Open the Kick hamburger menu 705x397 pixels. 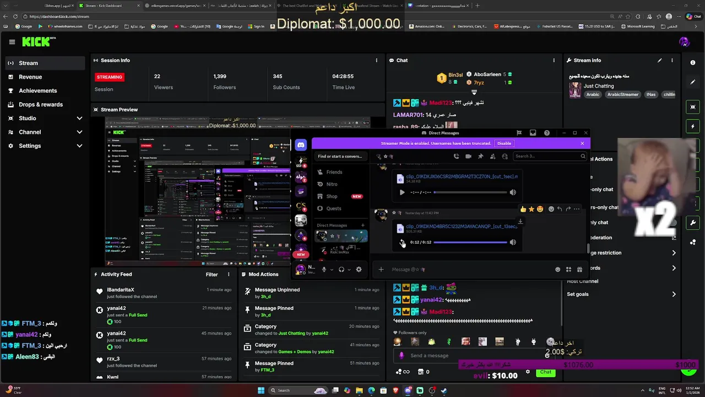coord(12,42)
